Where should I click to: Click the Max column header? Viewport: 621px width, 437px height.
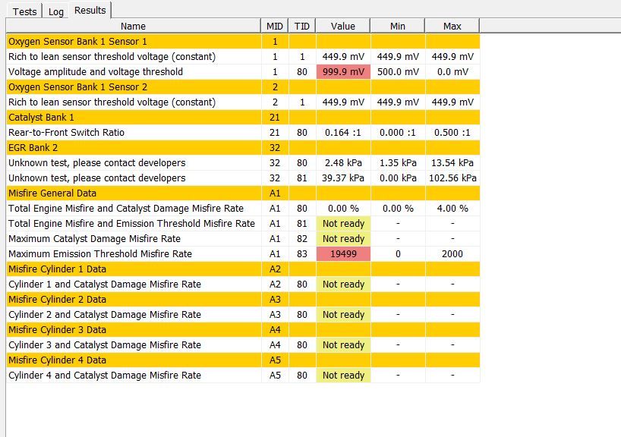tap(452, 26)
